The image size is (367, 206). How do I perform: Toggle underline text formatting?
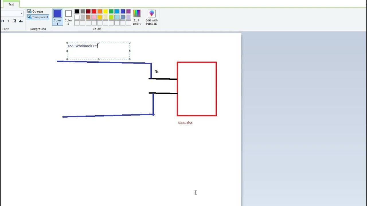pyautogui.click(x=15, y=21)
